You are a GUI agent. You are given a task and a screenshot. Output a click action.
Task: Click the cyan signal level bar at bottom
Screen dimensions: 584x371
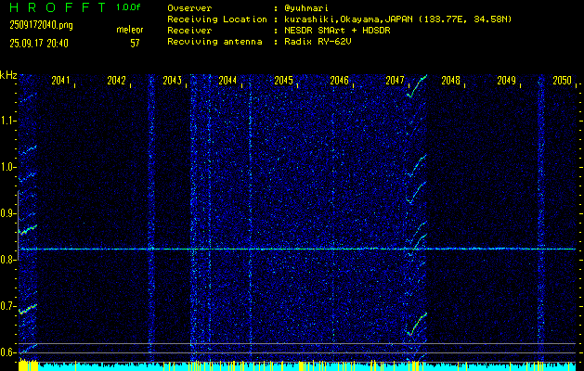coord(297,366)
